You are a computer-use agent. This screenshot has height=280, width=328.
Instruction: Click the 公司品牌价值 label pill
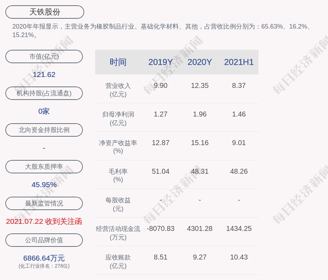coord(44,240)
